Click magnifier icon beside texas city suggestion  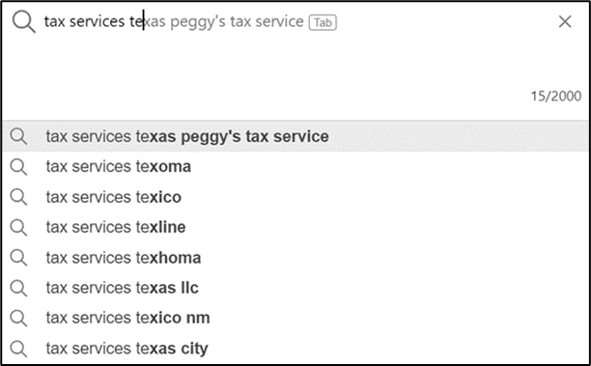point(18,349)
